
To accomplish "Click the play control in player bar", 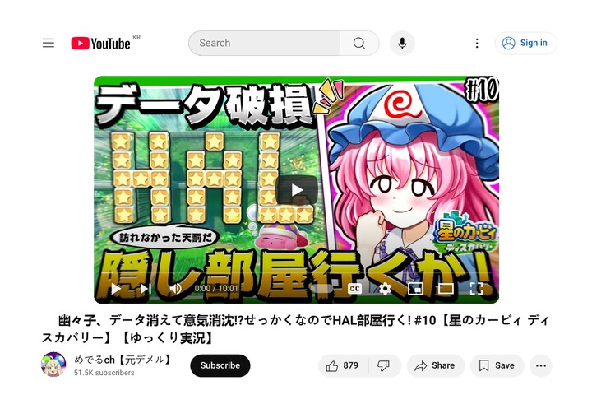I will 116,289.
